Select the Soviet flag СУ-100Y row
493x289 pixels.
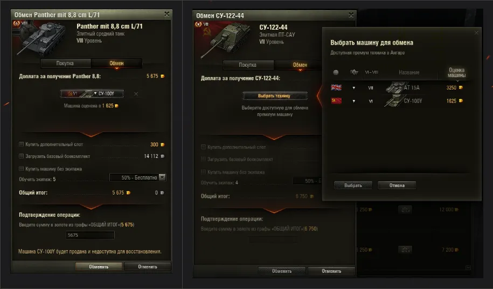click(397, 101)
